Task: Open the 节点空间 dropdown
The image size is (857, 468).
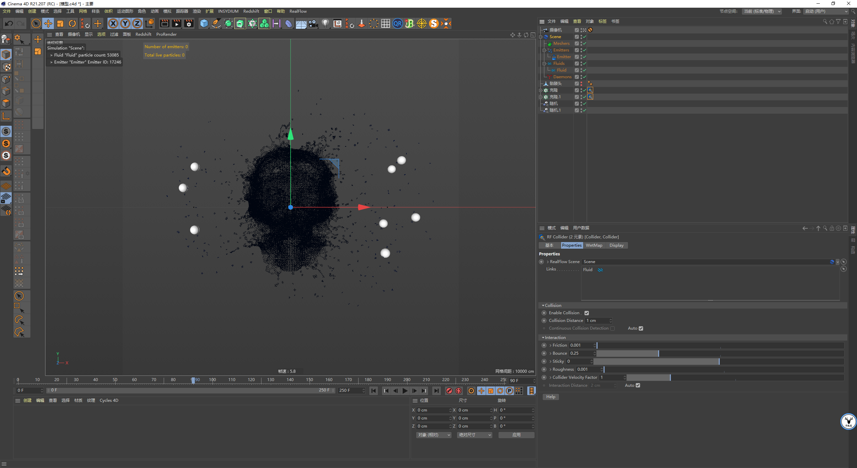Action: click(x=762, y=11)
